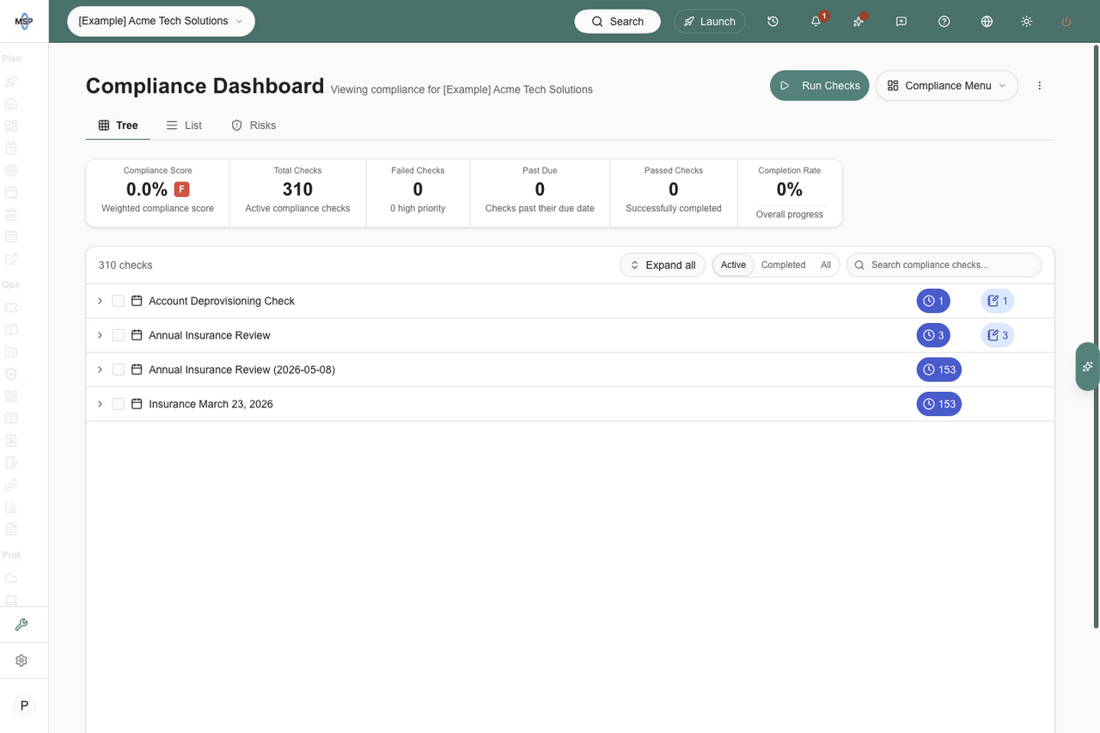Select the plain Annual Insurance Review checkbox
The image size is (1100, 733).
coord(119,335)
